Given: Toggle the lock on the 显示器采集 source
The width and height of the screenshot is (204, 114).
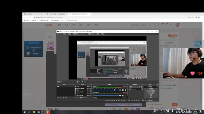Looking at the screenshot, I should pyautogui.click(x=90, y=96).
